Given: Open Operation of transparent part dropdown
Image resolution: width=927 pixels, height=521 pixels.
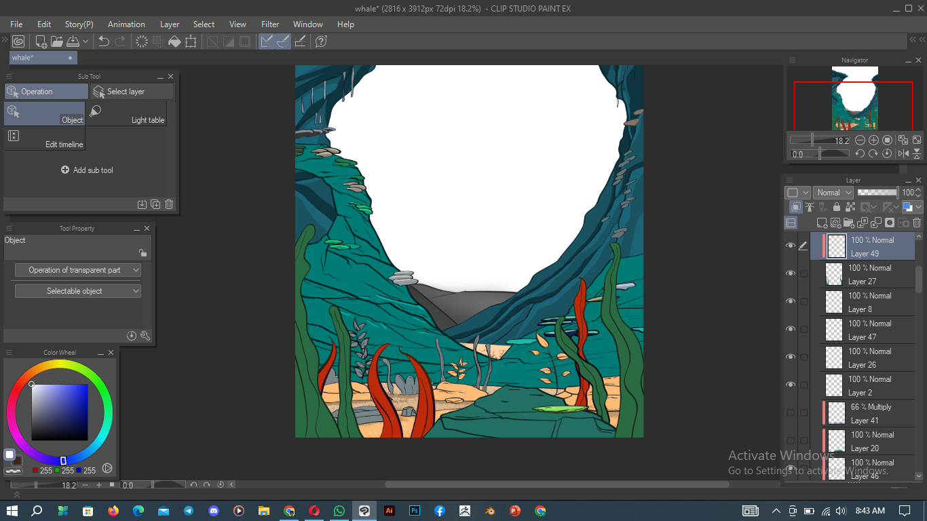Looking at the screenshot, I should (78, 270).
